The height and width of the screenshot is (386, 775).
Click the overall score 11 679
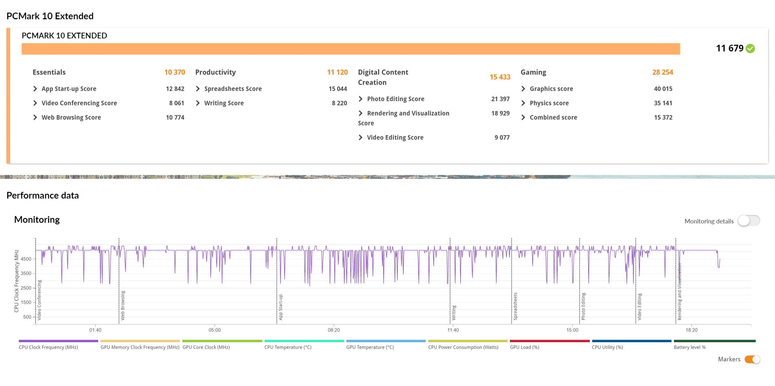pos(730,48)
